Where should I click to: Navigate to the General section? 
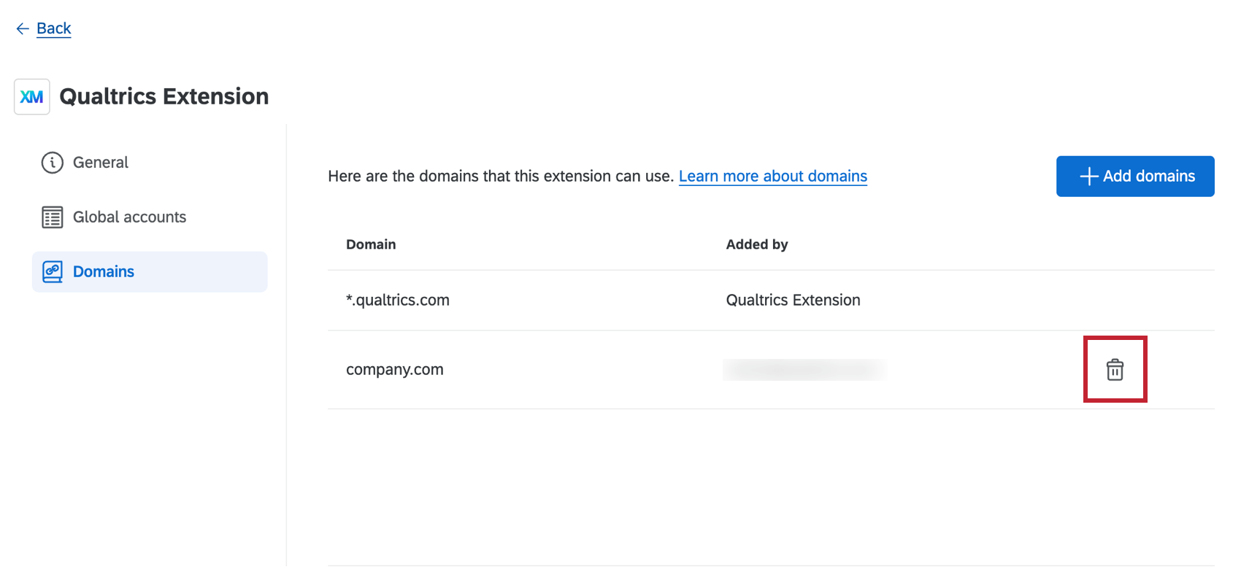coord(100,162)
